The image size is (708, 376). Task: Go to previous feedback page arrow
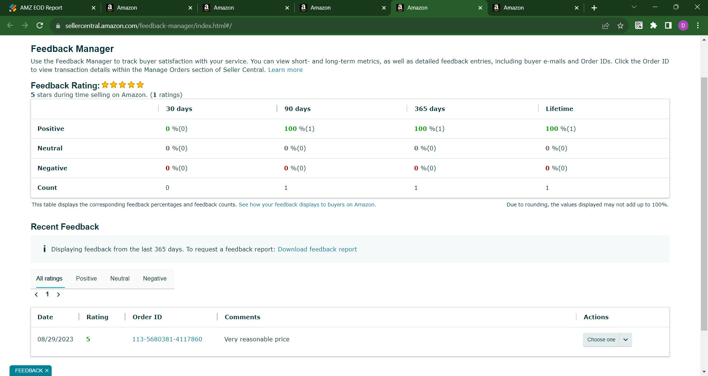tap(36, 295)
